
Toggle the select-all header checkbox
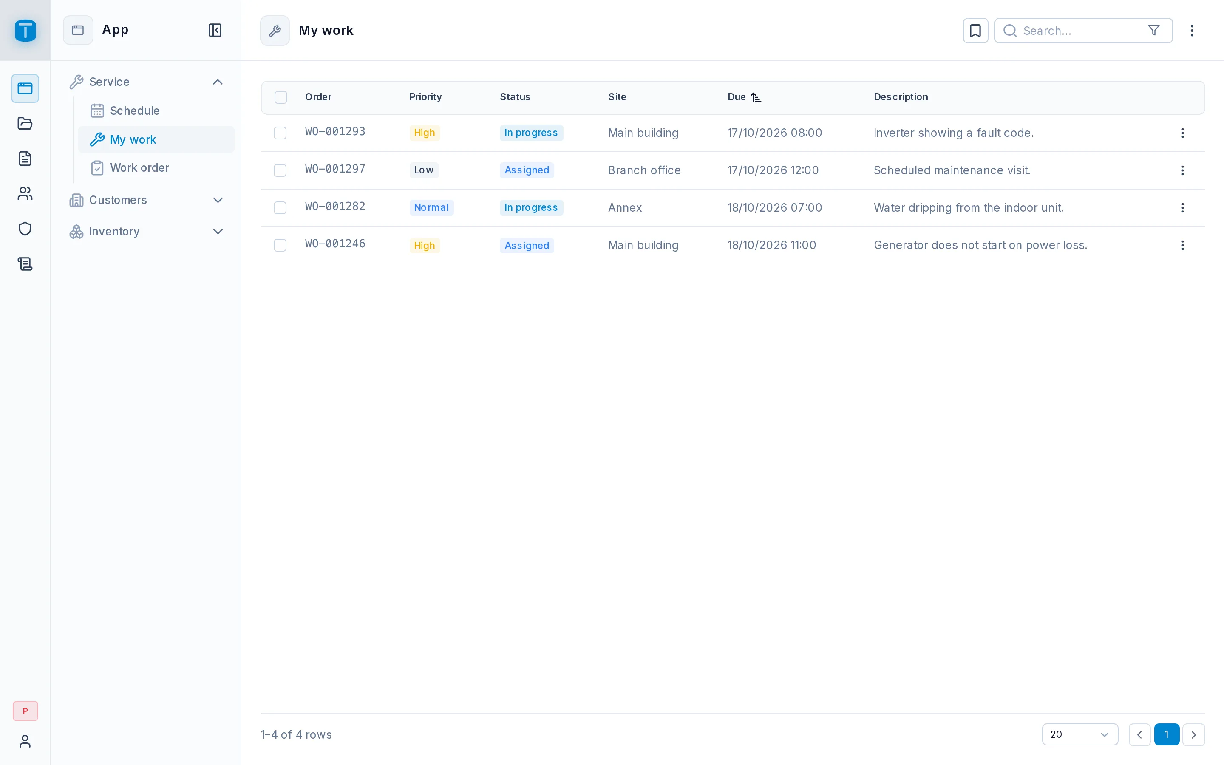280,97
